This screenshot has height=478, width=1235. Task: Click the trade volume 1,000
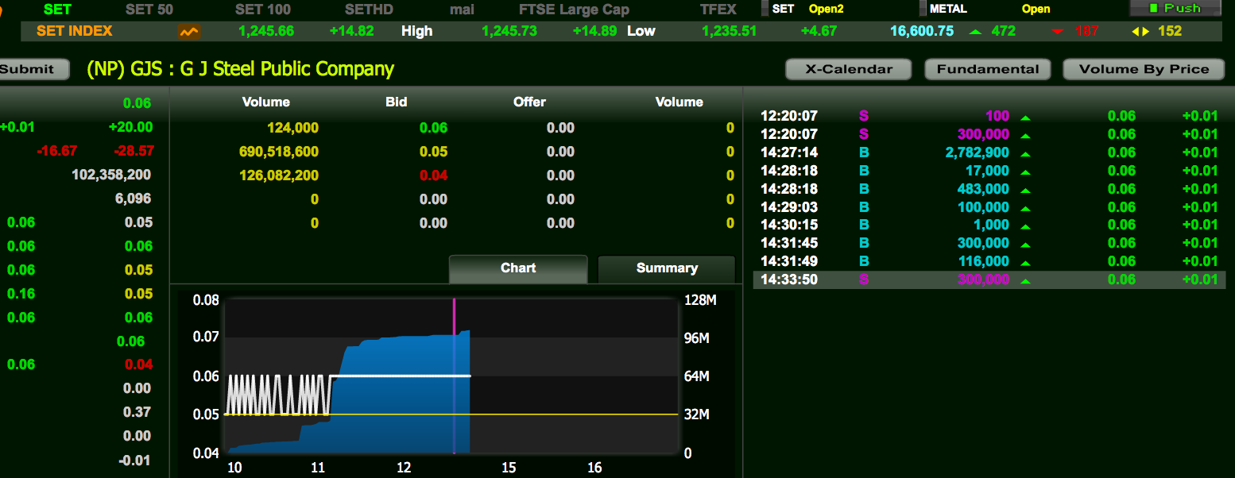(x=992, y=226)
